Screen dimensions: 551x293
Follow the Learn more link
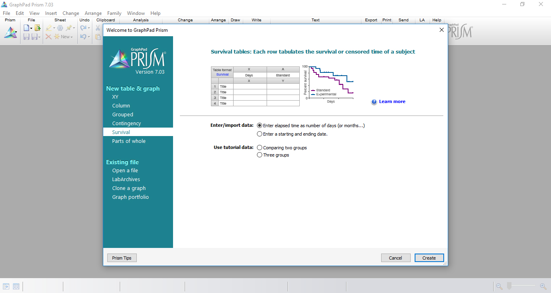392,102
